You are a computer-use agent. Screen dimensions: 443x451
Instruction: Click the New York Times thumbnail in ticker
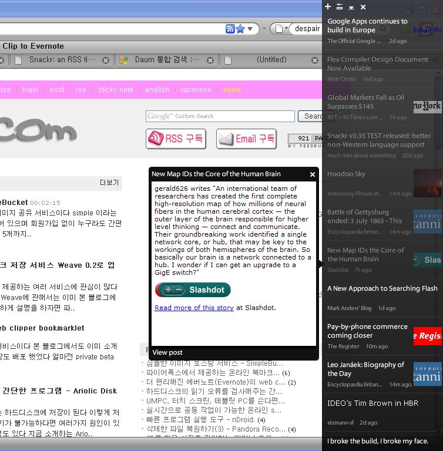click(x=428, y=107)
